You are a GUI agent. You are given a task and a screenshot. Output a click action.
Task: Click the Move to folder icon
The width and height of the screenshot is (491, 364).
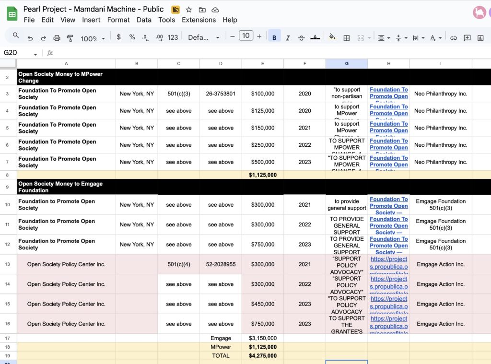(x=202, y=10)
